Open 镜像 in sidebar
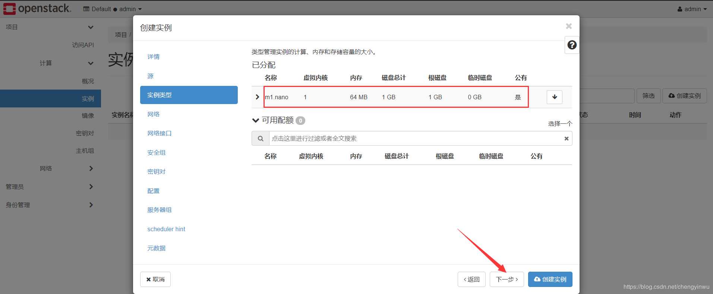Viewport: 713px width, 294px height. (88, 116)
